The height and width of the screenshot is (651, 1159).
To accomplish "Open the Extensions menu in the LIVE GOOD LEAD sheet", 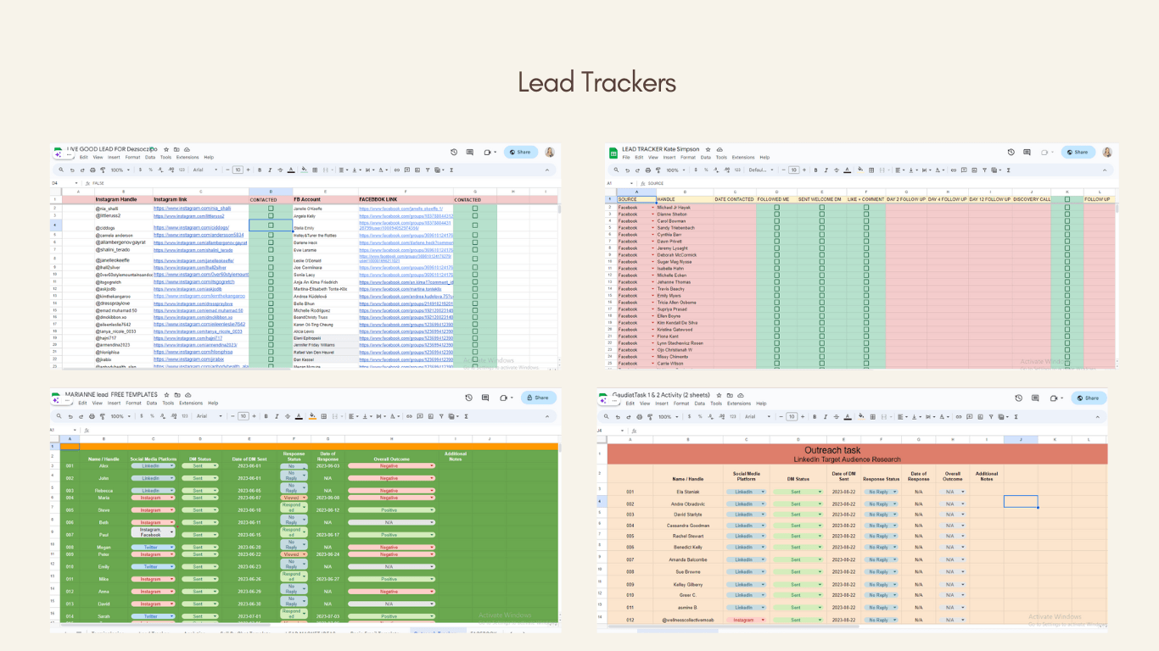I will [188, 157].
